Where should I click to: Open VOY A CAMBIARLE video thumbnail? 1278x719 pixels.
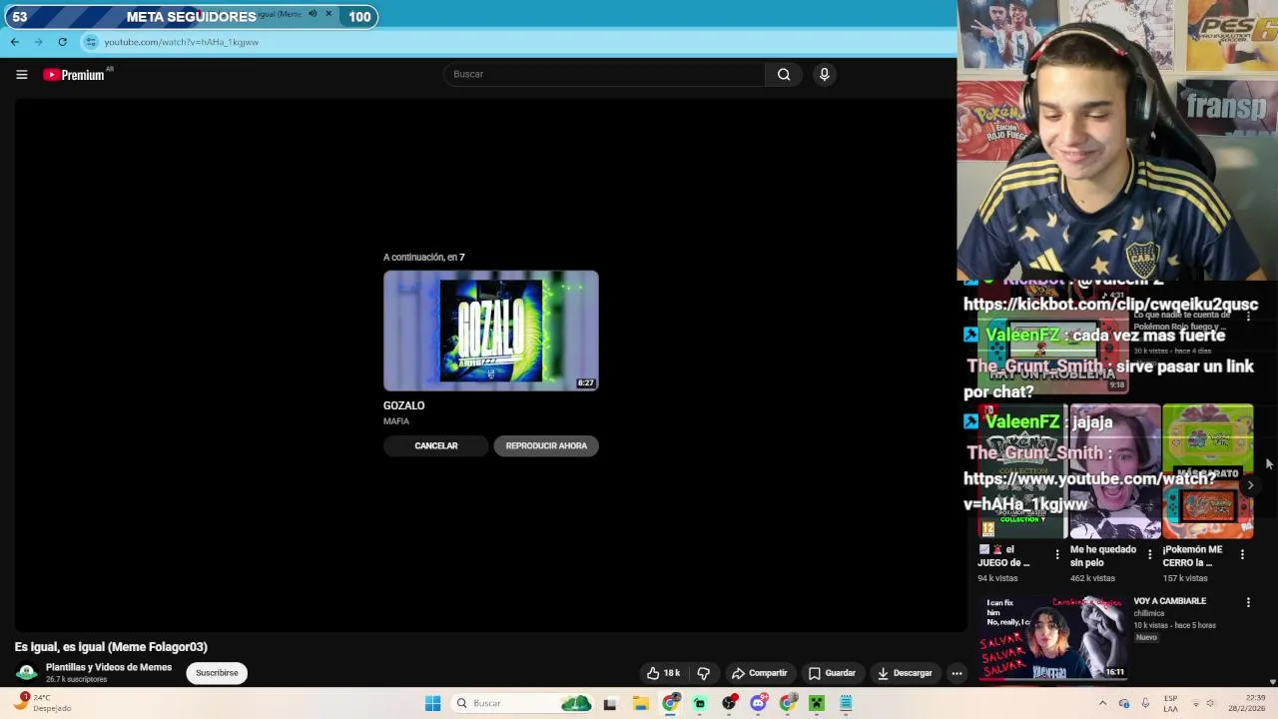pos(1053,636)
